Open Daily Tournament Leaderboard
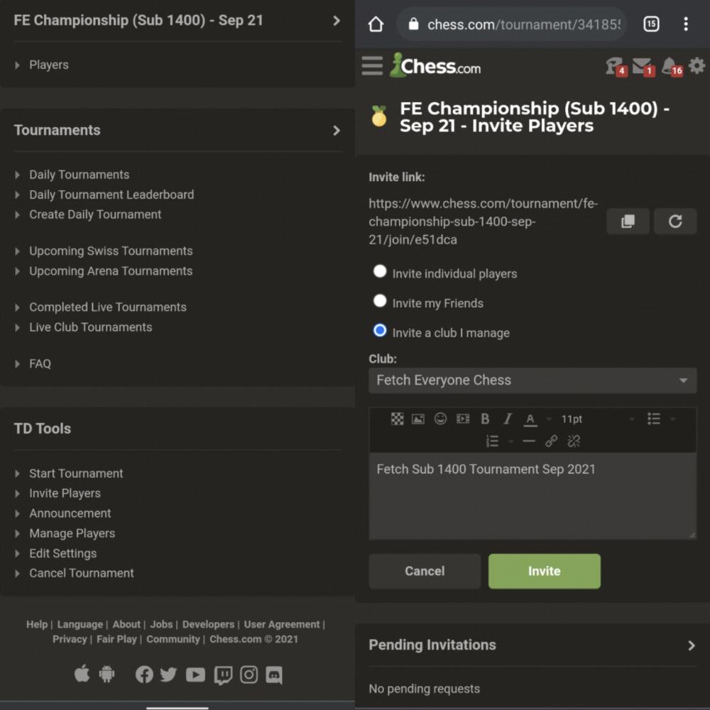 111,195
